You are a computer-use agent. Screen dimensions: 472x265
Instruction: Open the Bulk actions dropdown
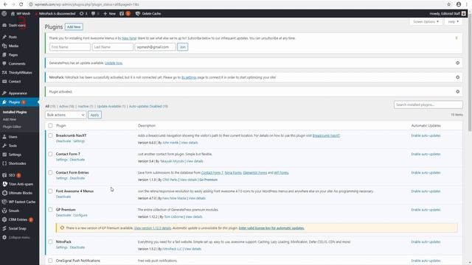tap(66, 115)
